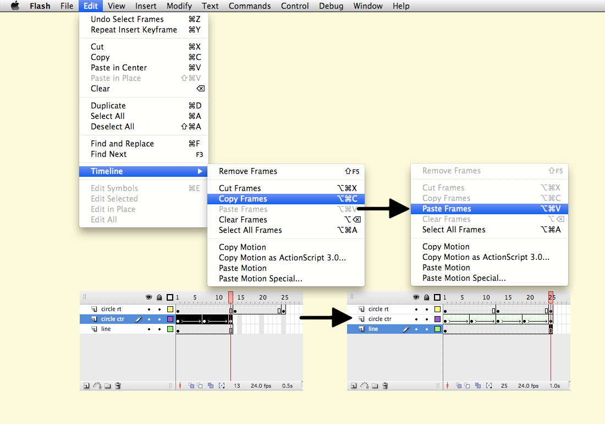Screen dimensions: 605x424
Task: Click New Folder icon in frame-25 timeline
Action: coord(375,386)
